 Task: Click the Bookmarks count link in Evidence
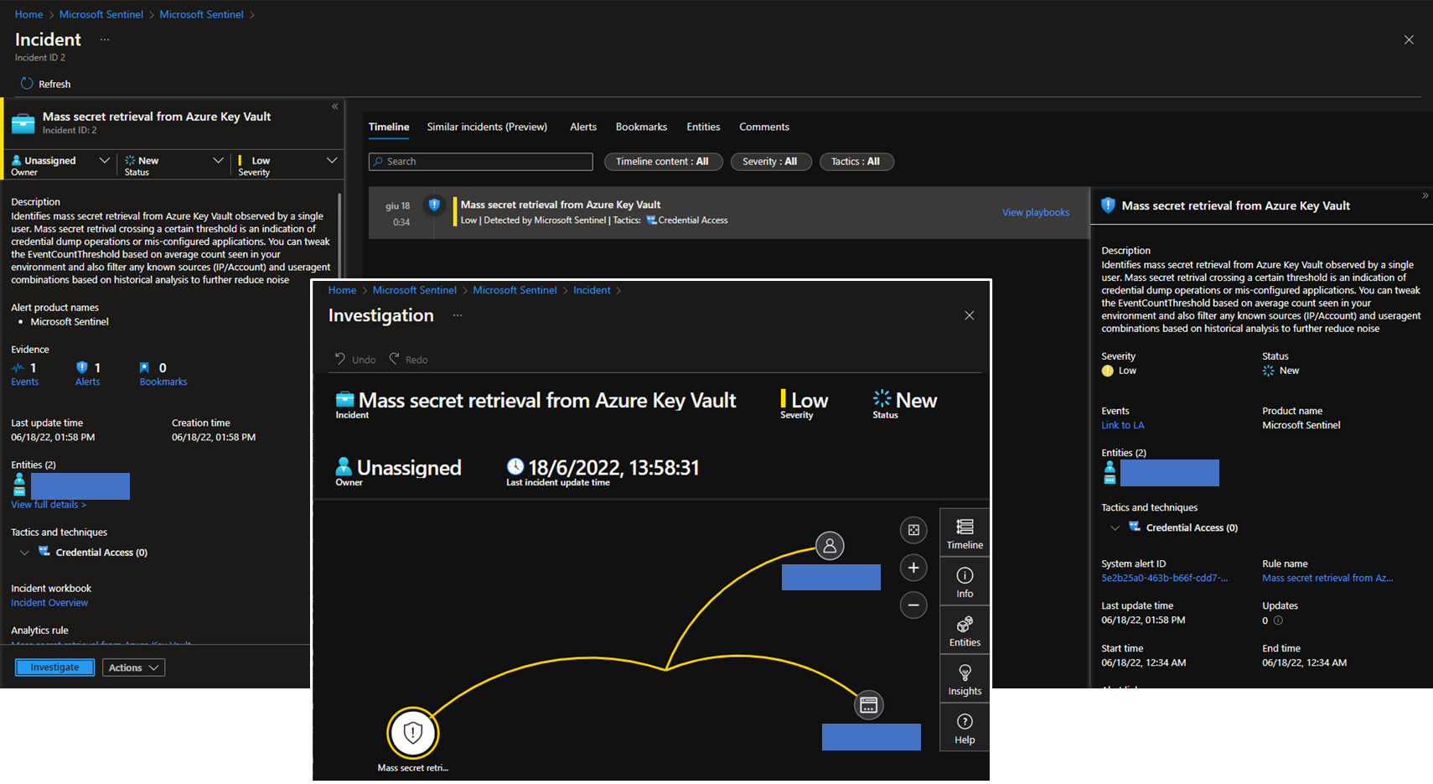(163, 382)
